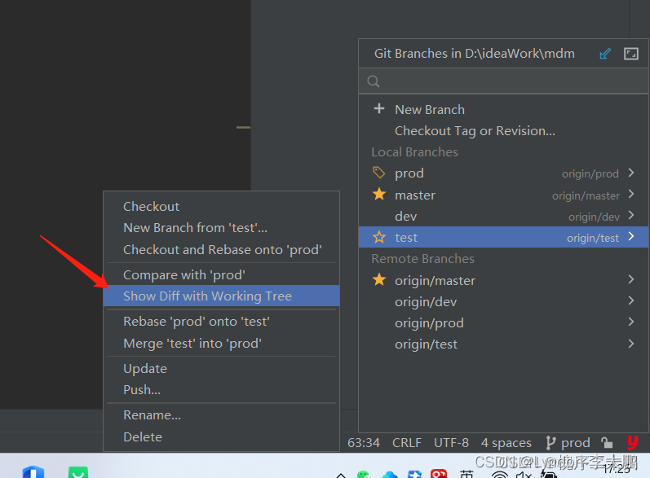Image resolution: width=650 pixels, height=478 pixels.
Task: Expand submenu chevron for local master branch
Action: tap(631, 194)
